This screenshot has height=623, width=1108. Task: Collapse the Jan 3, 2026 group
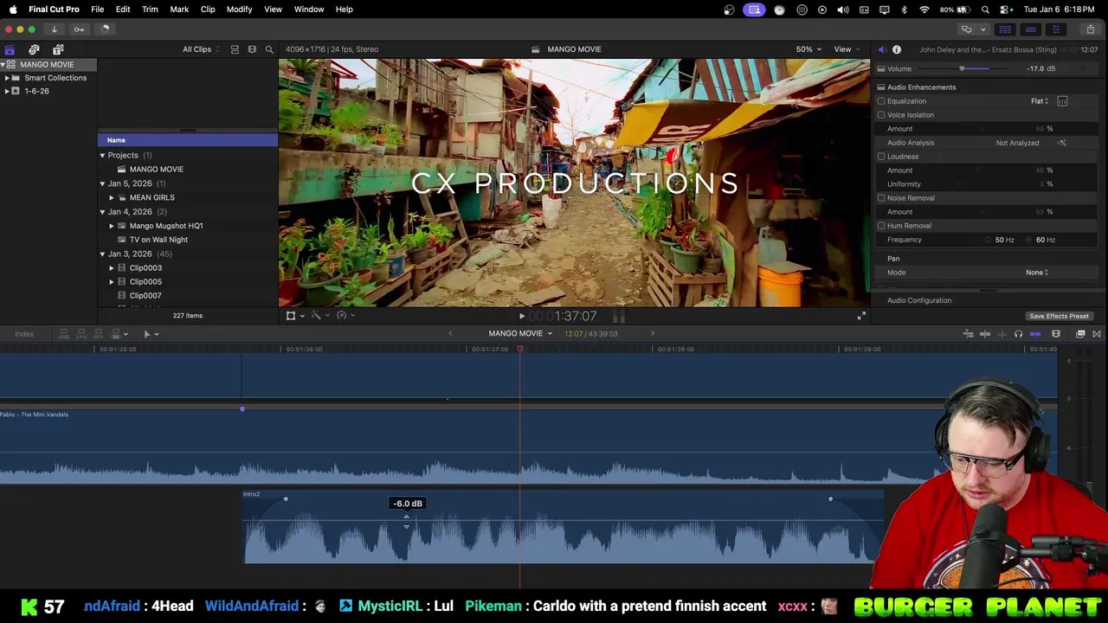click(102, 254)
